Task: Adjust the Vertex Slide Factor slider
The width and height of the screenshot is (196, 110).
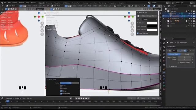Action: pos(70,83)
